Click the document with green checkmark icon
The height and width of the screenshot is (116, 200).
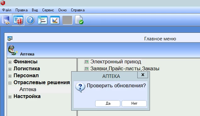[79, 20]
